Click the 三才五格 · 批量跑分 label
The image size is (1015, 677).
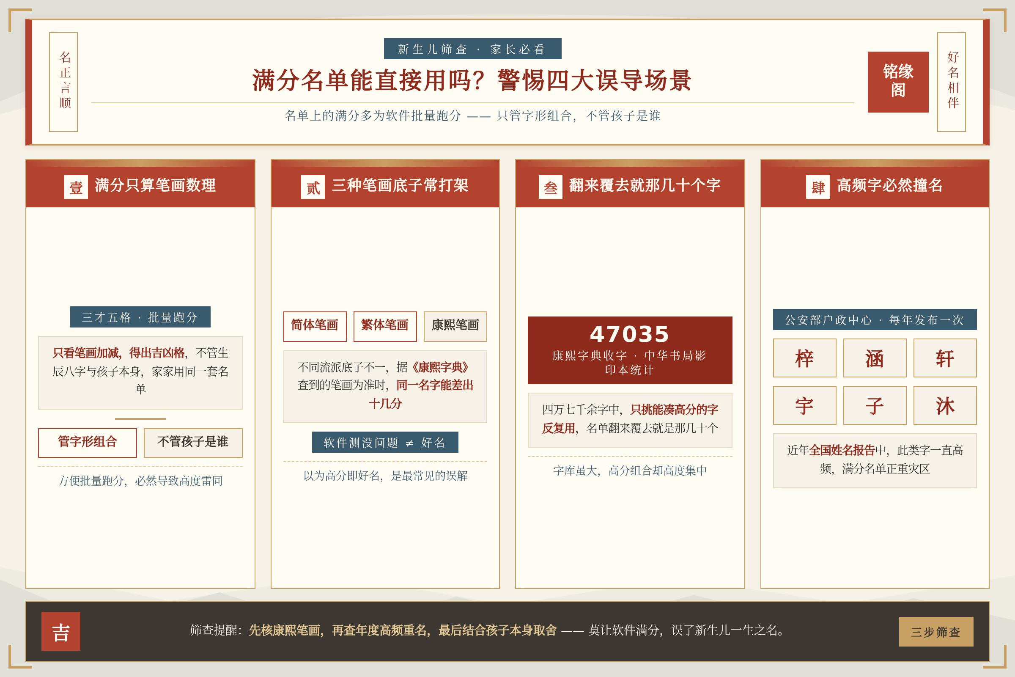click(x=140, y=317)
